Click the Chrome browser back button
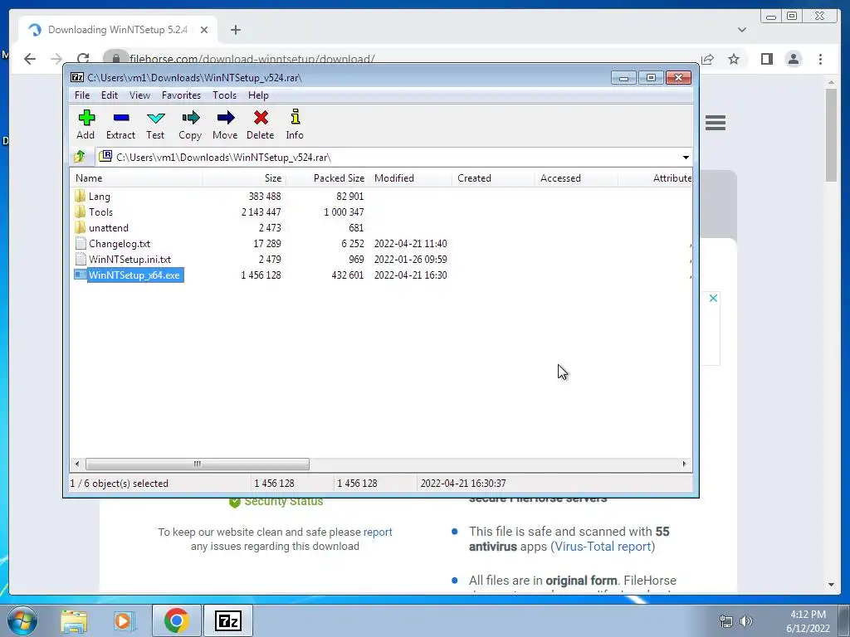 (x=30, y=59)
